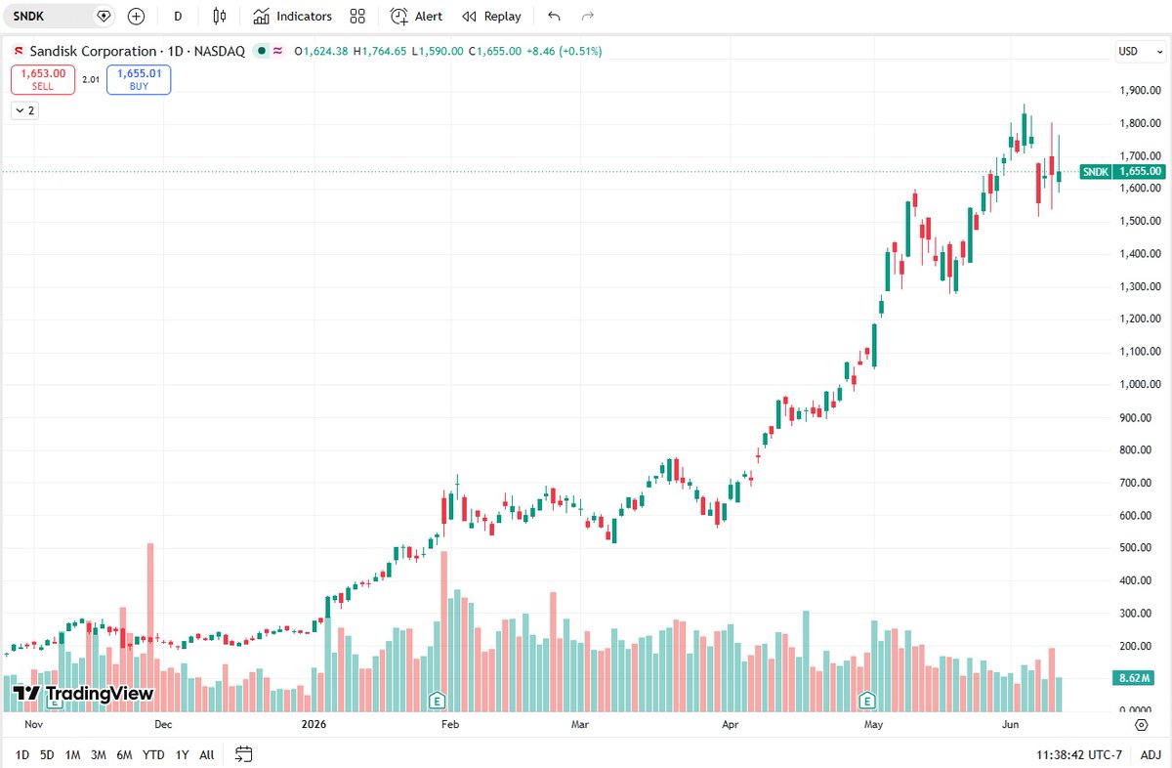The image size is (1172, 768).
Task: Open the layout setup four-squares icon
Action: [357, 16]
